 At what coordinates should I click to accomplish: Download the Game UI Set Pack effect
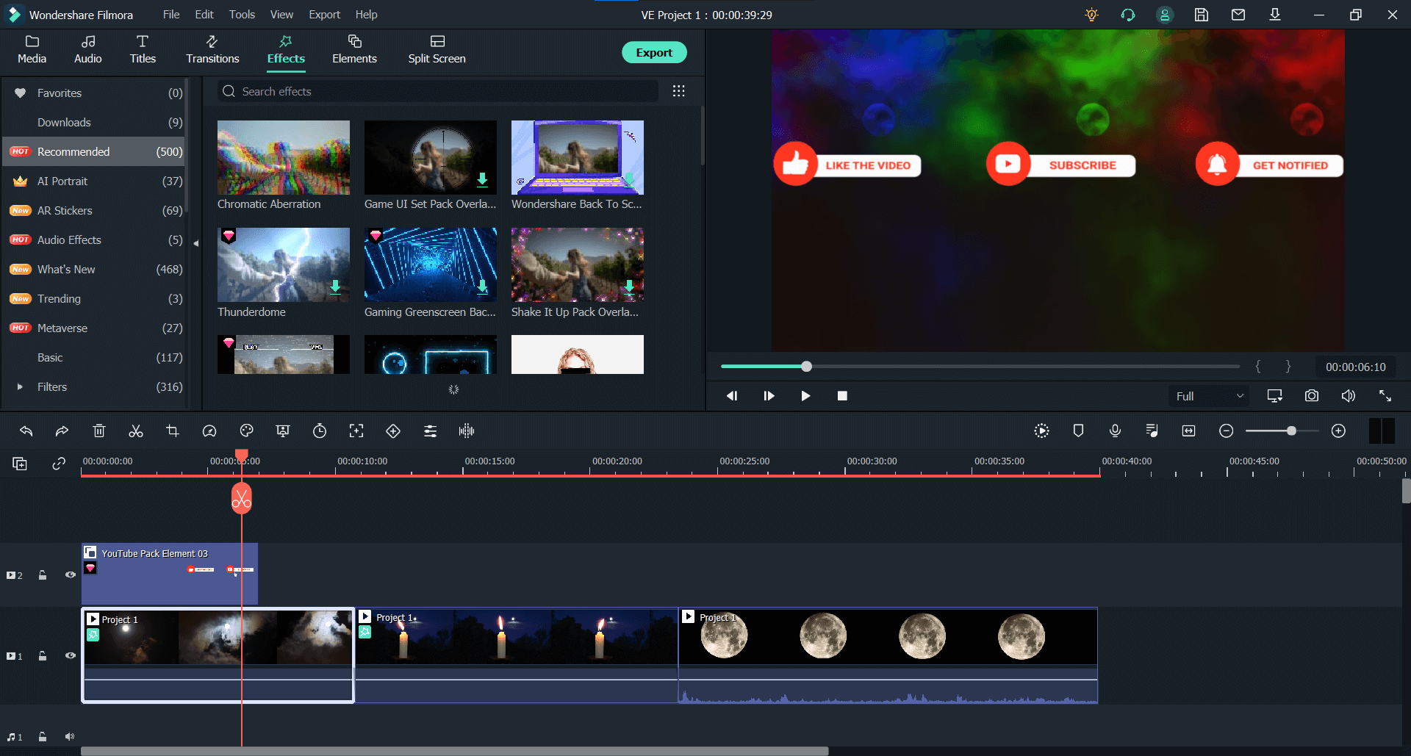[x=482, y=180]
